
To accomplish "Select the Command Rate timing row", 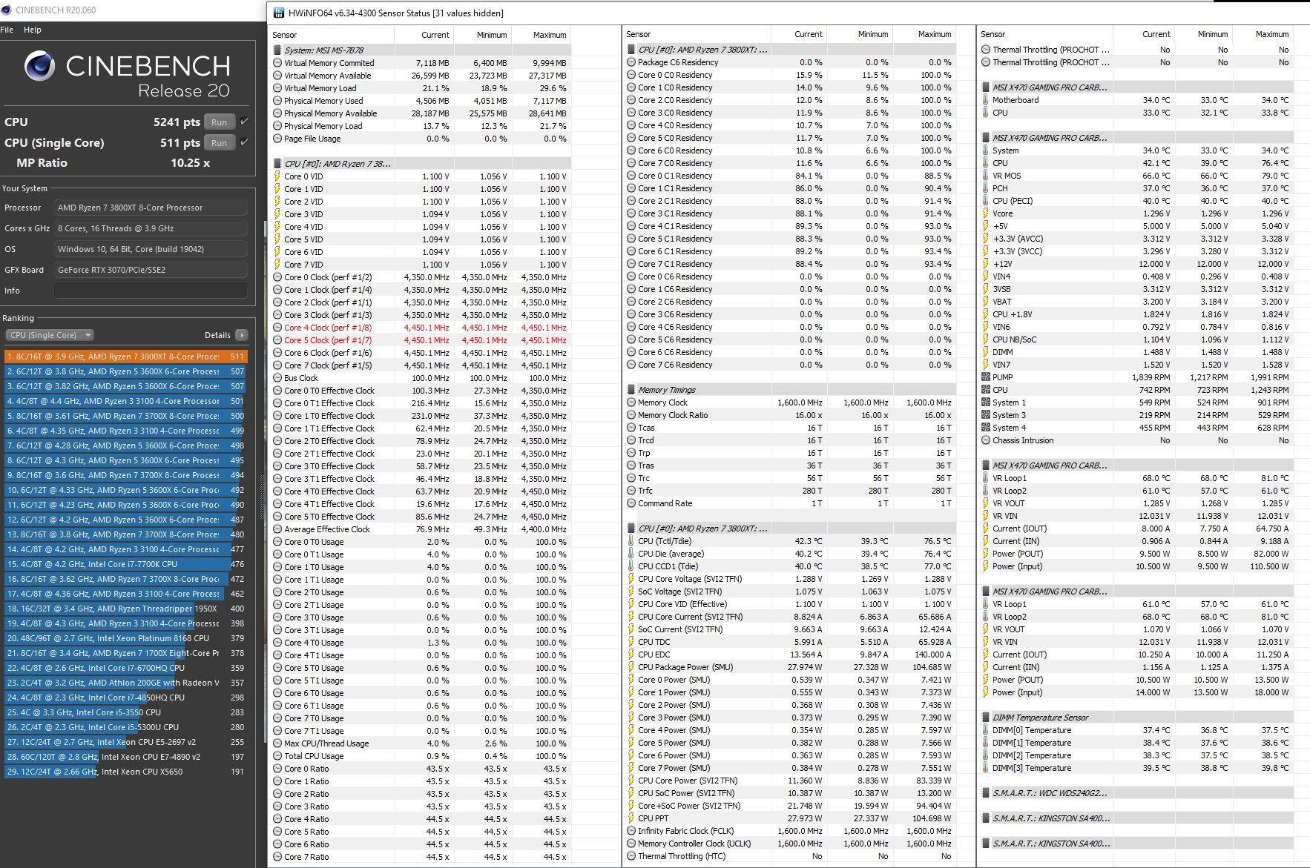I will pyautogui.click(x=789, y=503).
